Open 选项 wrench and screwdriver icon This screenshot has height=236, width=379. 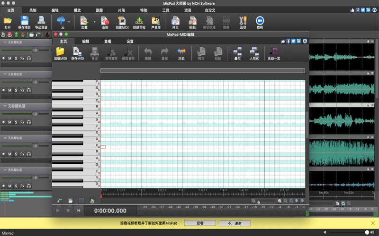pyautogui.click(x=243, y=22)
